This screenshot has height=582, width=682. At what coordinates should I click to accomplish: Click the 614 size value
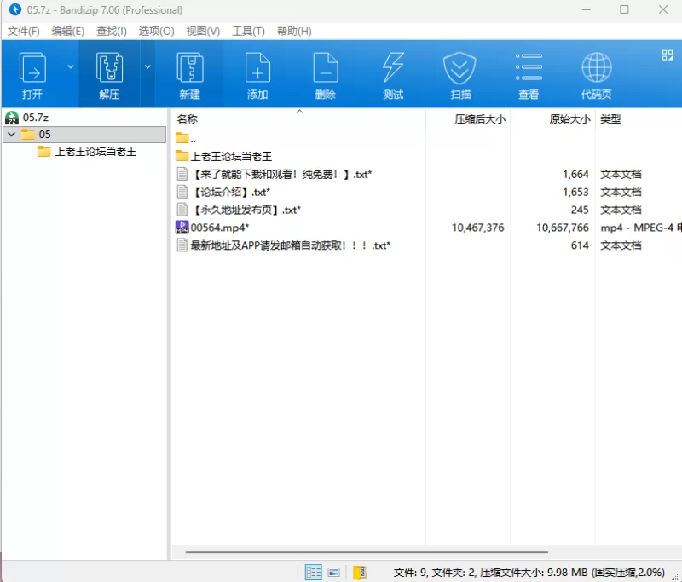point(580,245)
